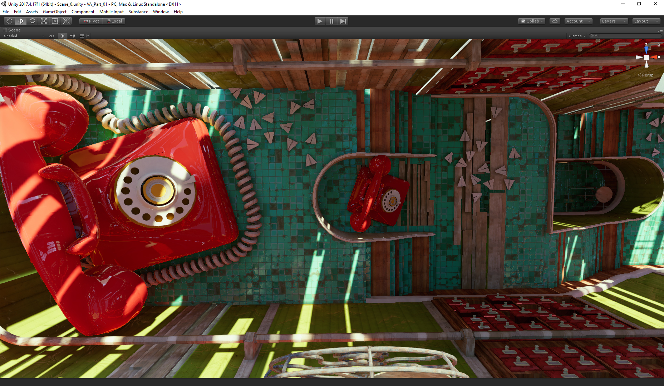664x386 pixels.
Task: Click the left white gizmo cone
Action: click(639, 57)
